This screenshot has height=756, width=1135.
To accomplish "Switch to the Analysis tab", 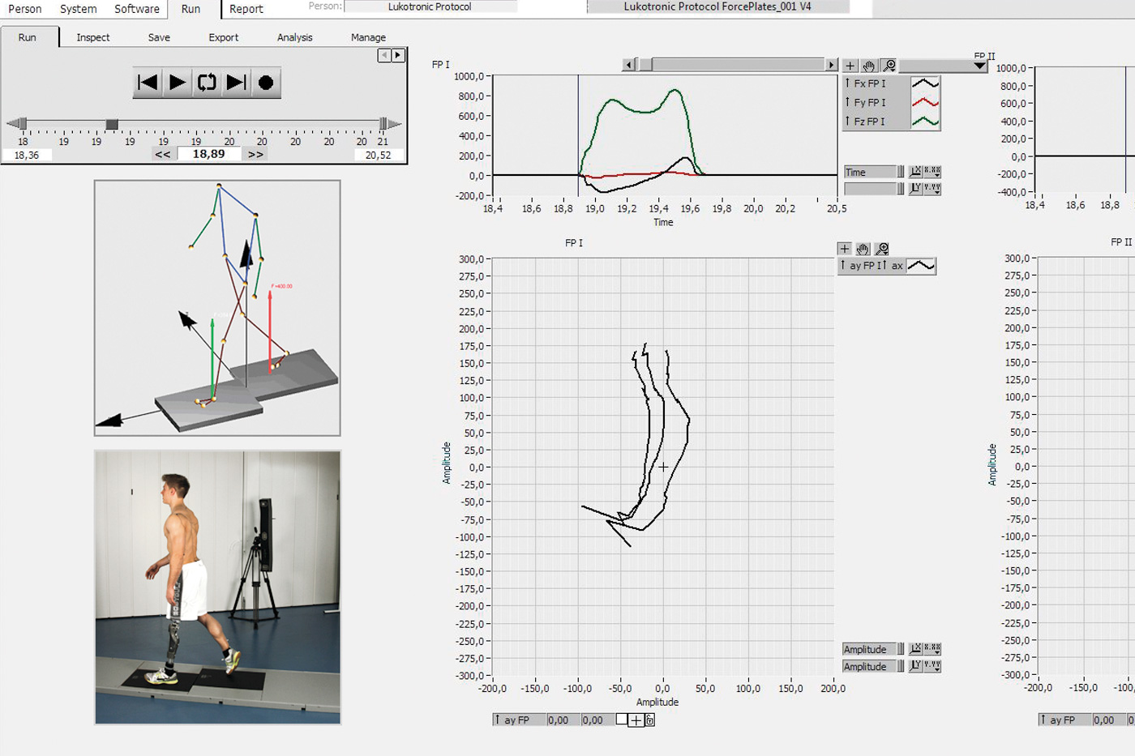I will (294, 37).
